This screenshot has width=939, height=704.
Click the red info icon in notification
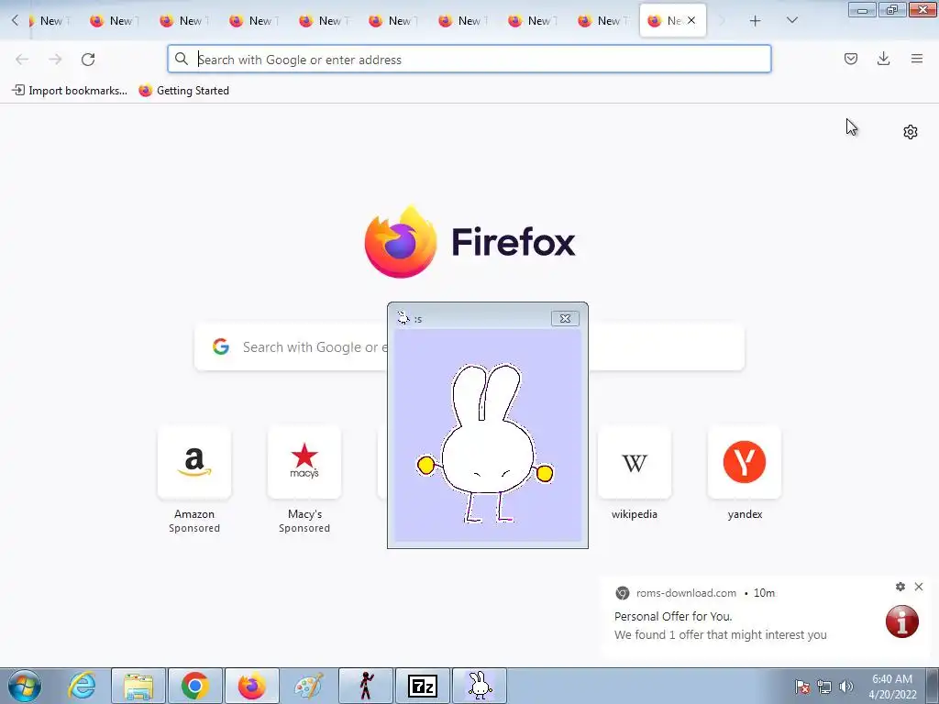[x=902, y=621]
